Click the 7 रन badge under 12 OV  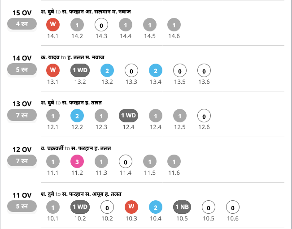(x=22, y=161)
